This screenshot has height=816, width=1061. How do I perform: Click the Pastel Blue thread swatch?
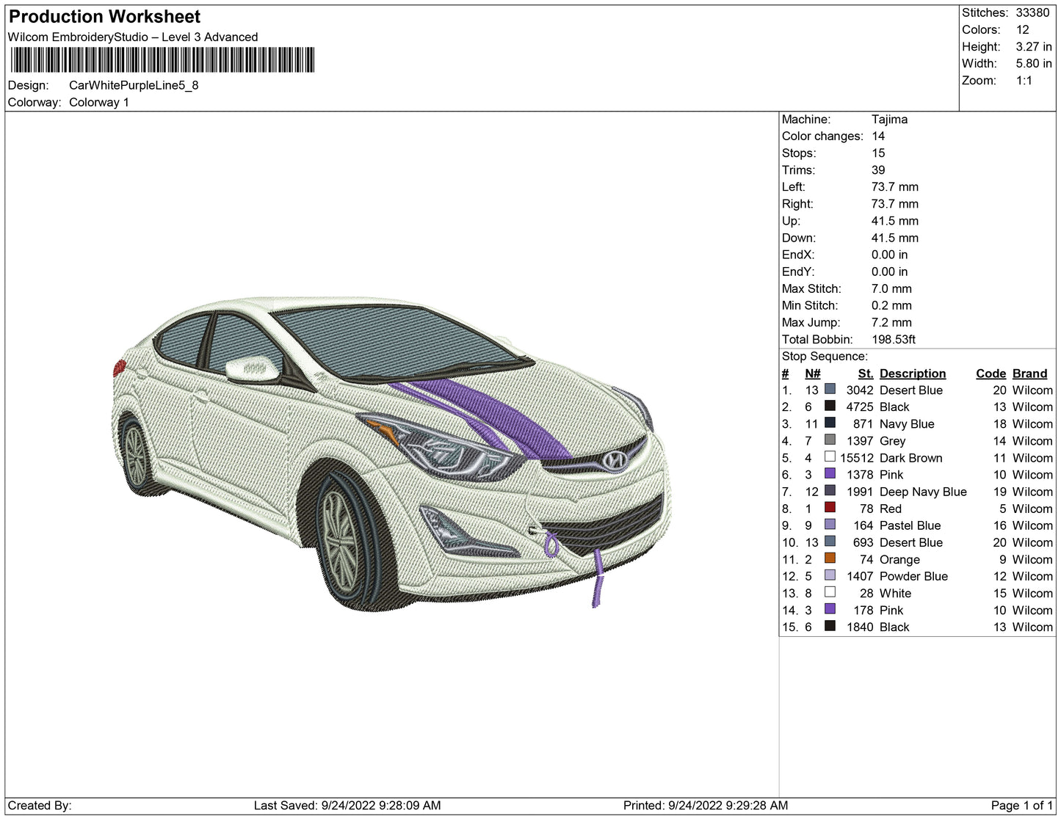point(830,525)
